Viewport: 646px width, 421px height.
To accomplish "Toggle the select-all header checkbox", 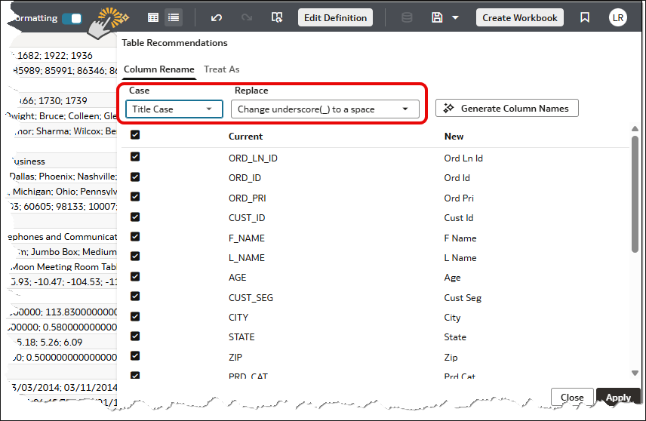I will (135, 135).
